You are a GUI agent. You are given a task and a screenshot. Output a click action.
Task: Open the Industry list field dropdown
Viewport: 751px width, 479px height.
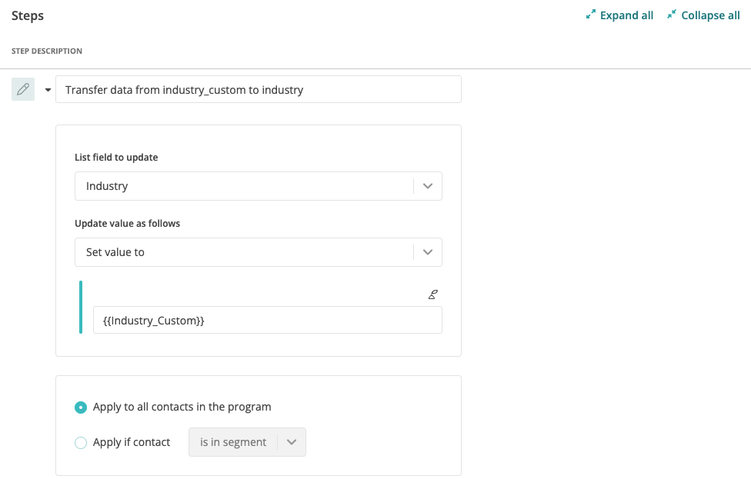tap(259, 186)
